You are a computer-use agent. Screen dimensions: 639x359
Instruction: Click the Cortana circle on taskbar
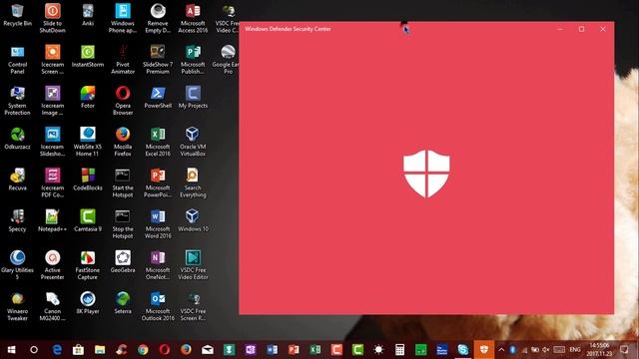pos(34,350)
